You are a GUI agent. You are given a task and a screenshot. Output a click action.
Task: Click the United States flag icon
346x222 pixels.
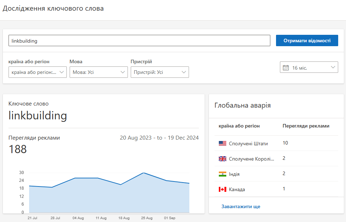click(222, 144)
